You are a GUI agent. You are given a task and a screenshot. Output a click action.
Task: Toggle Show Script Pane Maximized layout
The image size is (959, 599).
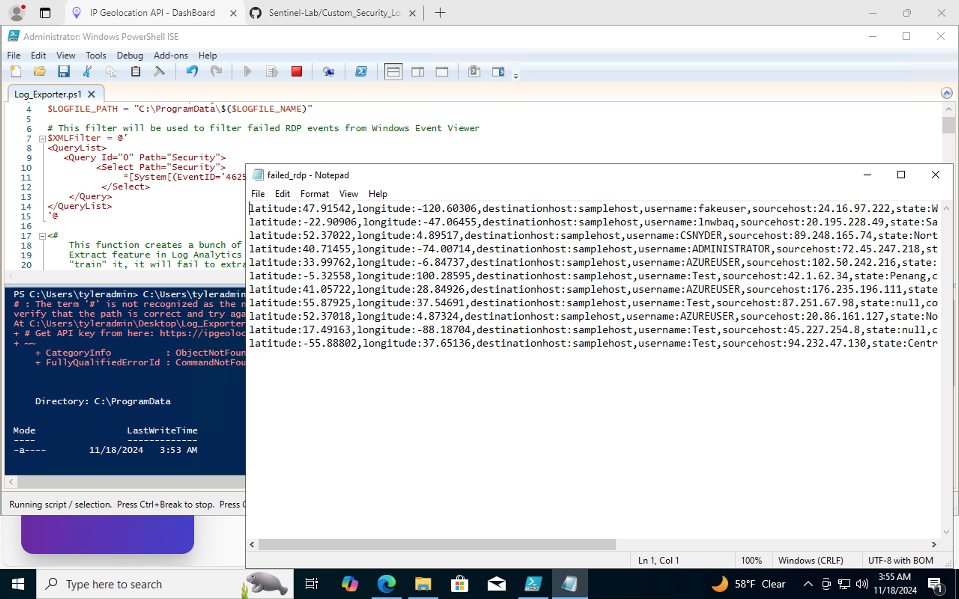click(x=442, y=72)
